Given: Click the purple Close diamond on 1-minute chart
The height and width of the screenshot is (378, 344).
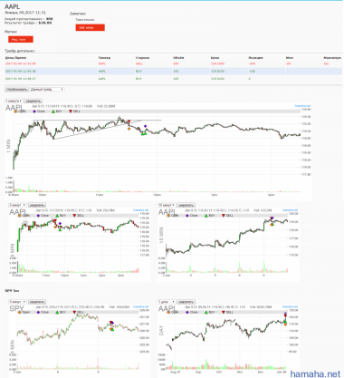Looking at the screenshot, I should coord(145,126).
